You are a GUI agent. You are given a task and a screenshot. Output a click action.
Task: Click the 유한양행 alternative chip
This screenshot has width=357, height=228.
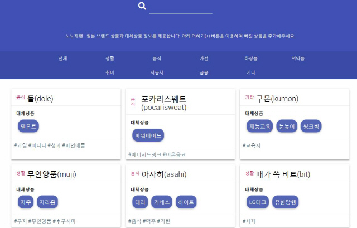point(285,202)
